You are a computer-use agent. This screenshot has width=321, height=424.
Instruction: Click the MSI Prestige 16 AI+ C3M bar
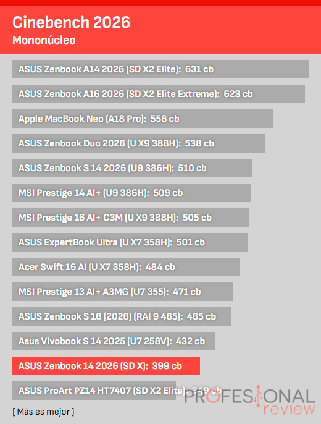131,218
